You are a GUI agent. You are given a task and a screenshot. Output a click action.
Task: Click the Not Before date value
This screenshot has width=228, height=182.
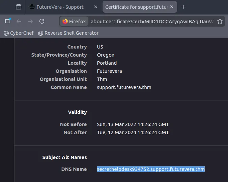133,124
